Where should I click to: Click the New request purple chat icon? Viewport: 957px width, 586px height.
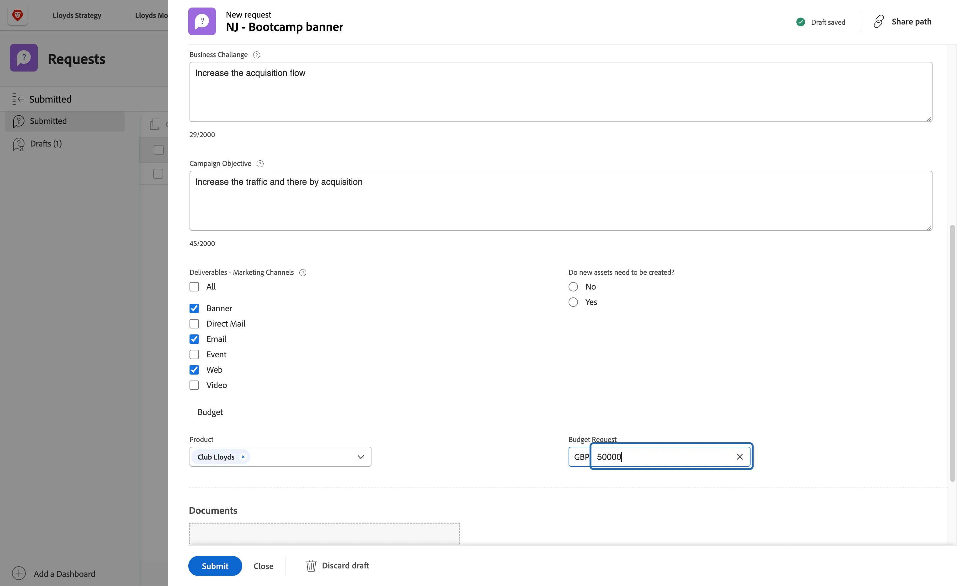click(x=202, y=21)
